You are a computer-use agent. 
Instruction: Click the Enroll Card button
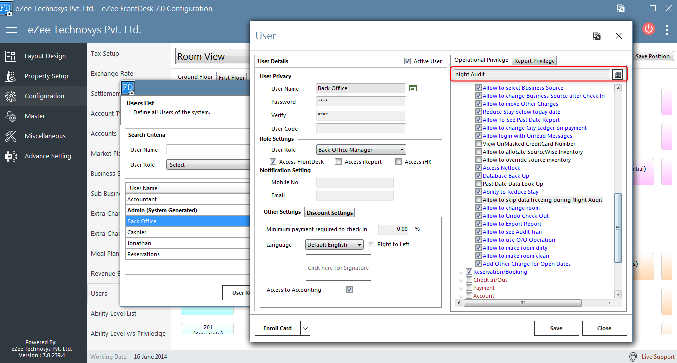click(278, 328)
